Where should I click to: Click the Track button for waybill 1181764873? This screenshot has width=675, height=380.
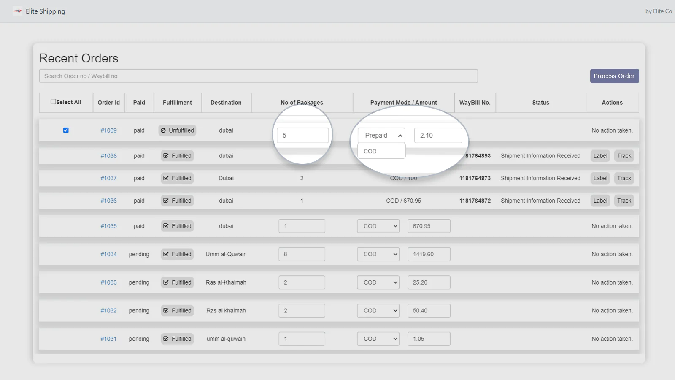(x=624, y=178)
